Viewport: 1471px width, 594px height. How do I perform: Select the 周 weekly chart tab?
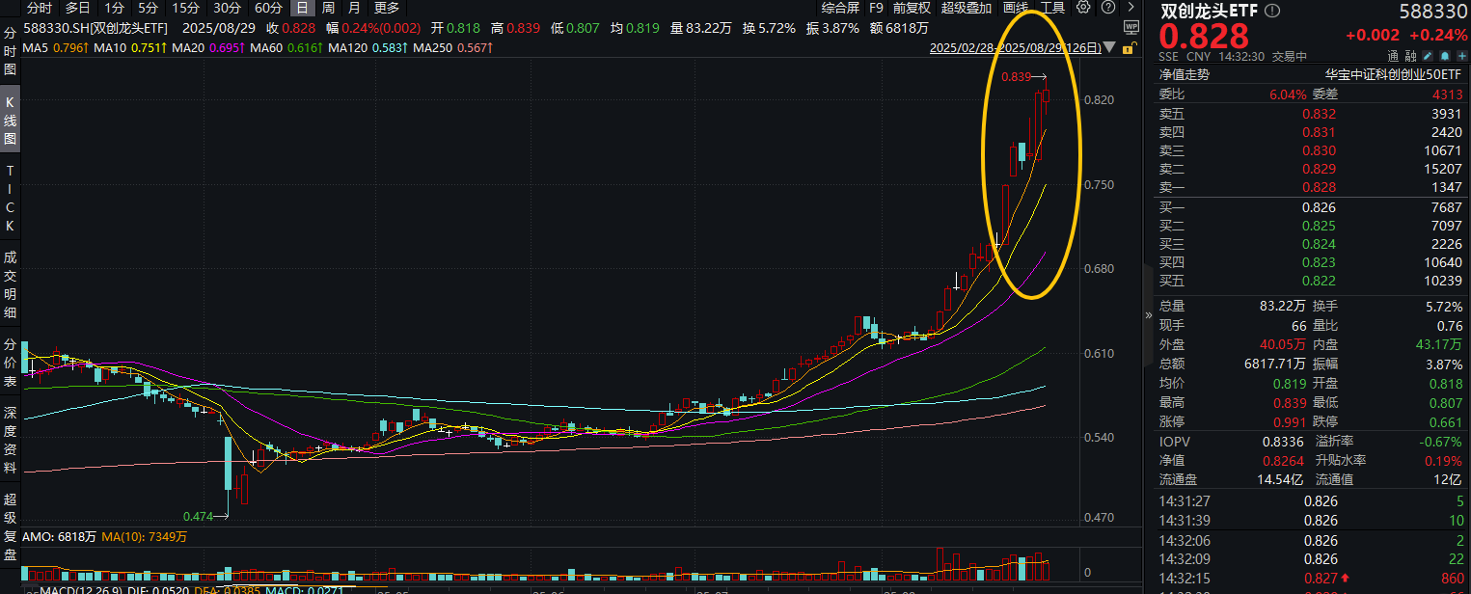[x=328, y=8]
